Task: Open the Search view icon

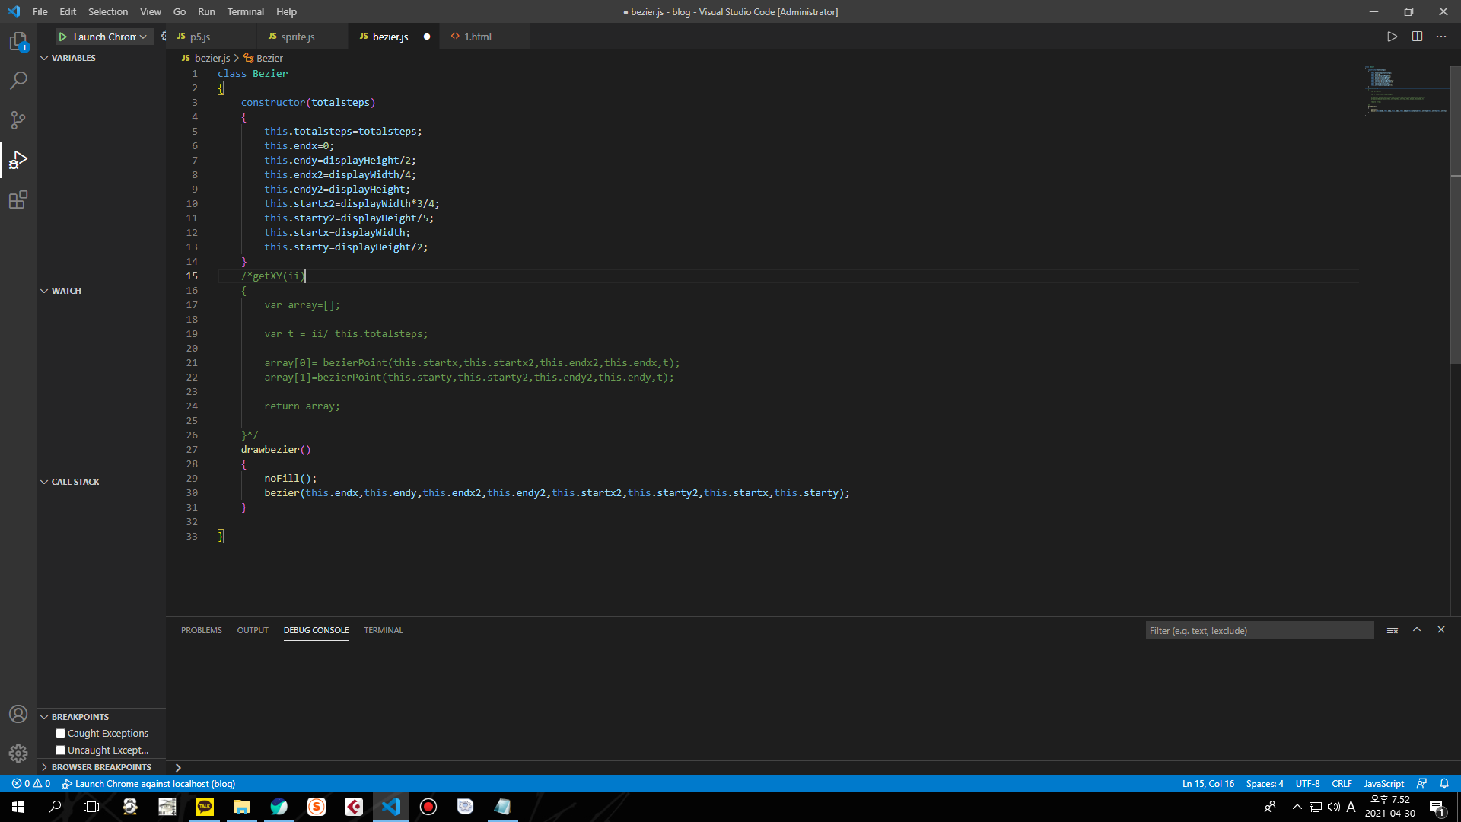Action: pyautogui.click(x=18, y=81)
